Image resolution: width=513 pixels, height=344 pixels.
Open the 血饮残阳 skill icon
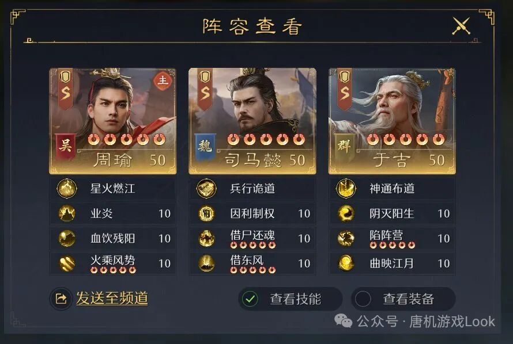click(x=67, y=238)
